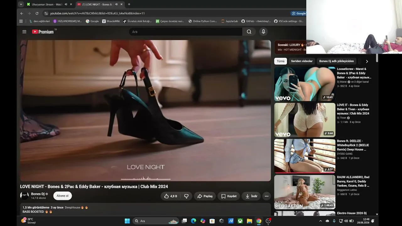Go to YouTube Premium home logo

click(43, 32)
